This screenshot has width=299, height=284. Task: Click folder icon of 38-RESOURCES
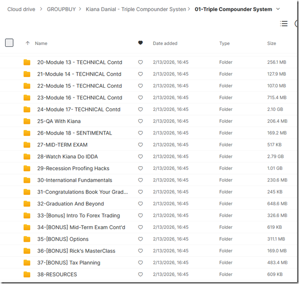coord(27,274)
